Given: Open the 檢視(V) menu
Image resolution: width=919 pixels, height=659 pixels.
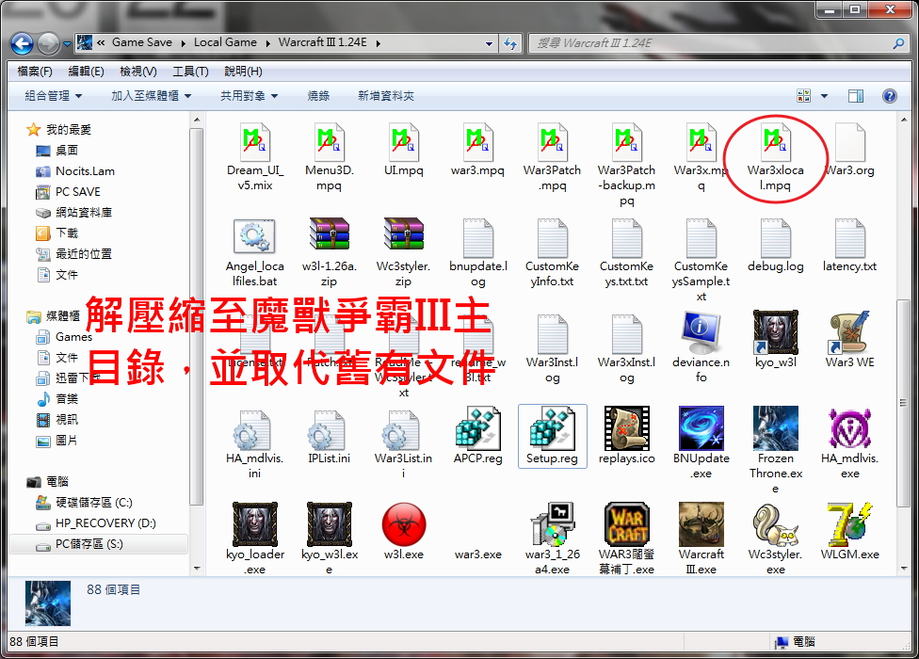Looking at the screenshot, I should (138, 72).
